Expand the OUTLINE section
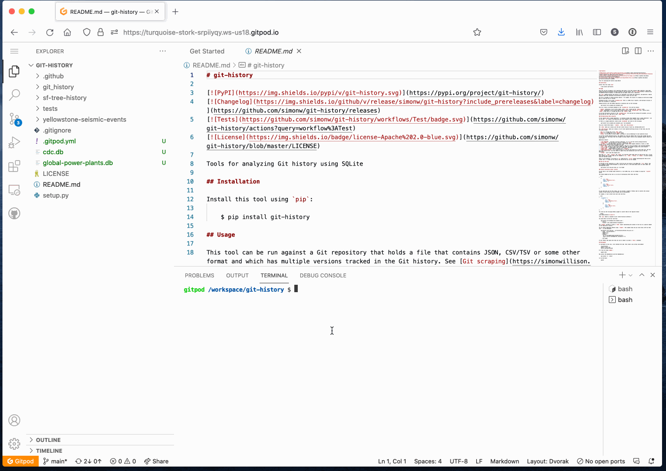 click(48, 440)
